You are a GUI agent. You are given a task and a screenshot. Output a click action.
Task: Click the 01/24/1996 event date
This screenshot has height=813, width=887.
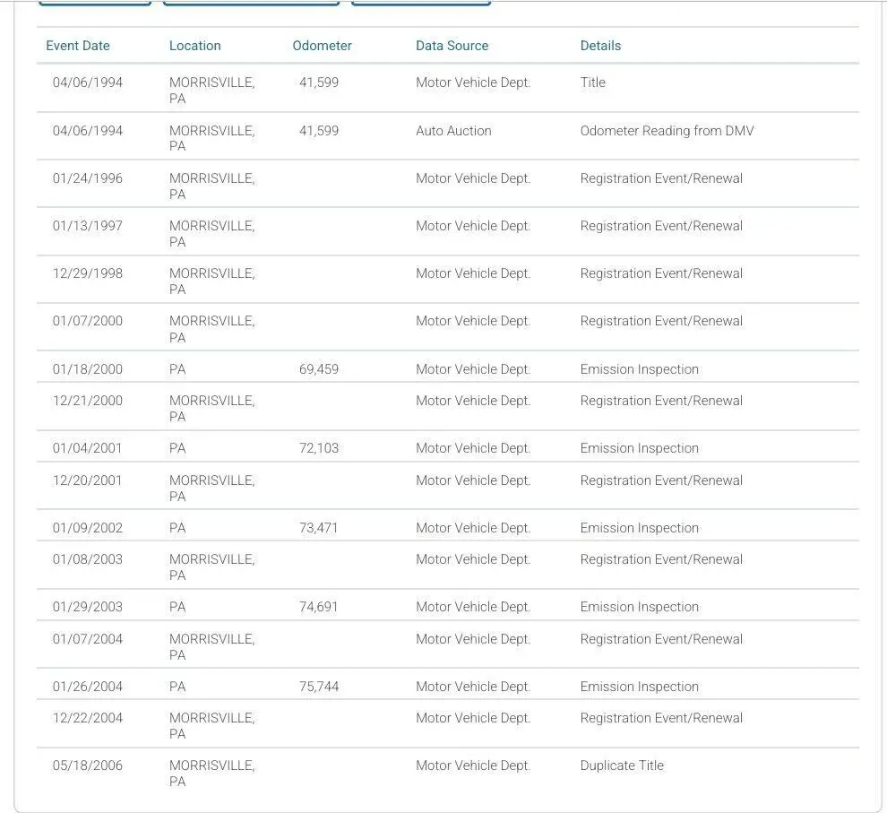[88, 178]
